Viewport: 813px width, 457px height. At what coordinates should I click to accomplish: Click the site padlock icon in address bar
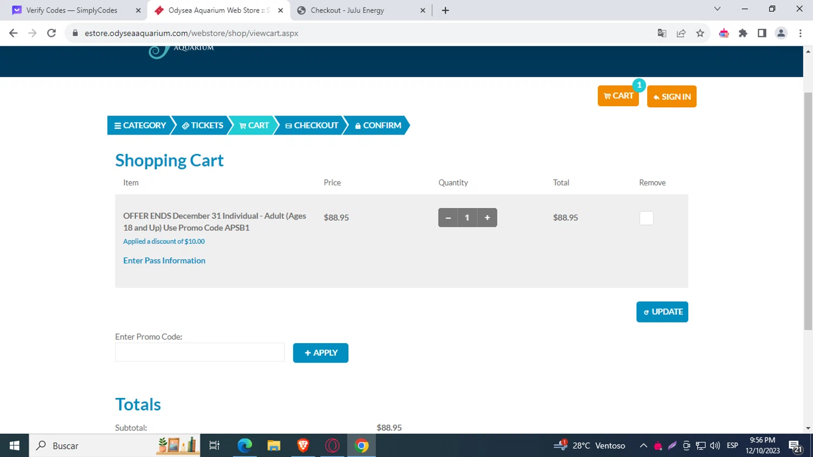tap(75, 33)
